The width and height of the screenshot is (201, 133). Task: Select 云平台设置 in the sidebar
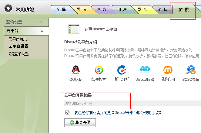pyautogui.click(x=18, y=46)
